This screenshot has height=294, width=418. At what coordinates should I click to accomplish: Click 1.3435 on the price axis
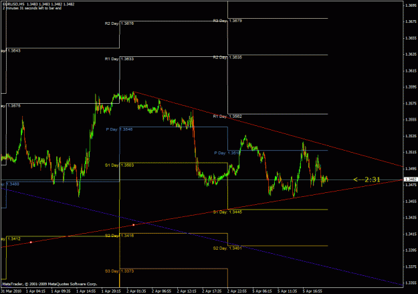411,218
